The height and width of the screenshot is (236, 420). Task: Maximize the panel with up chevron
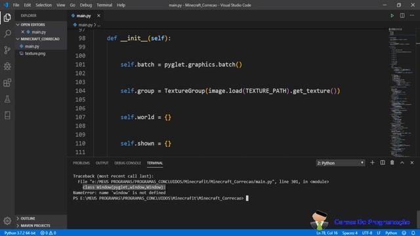pyautogui.click(x=402, y=163)
